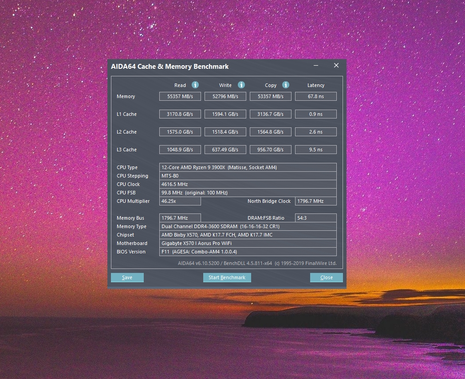Click the DRAM:FSB Ratio label

266,218
